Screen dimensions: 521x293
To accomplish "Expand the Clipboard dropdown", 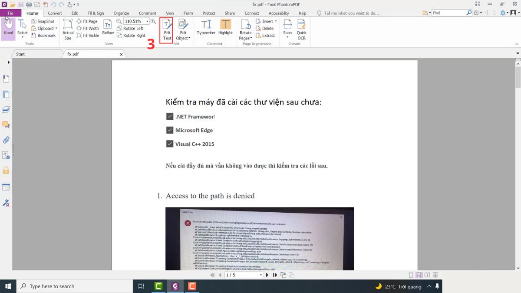I will point(56,29).
